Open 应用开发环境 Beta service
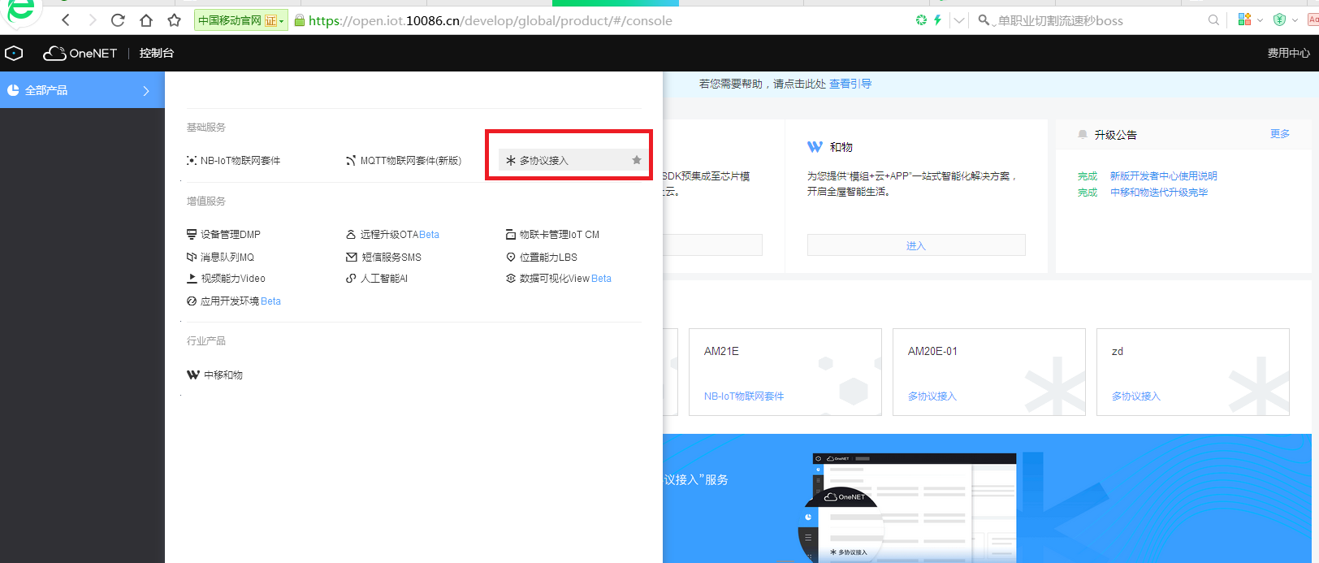This screenshot has height=563, width=1319. point(234,301)
